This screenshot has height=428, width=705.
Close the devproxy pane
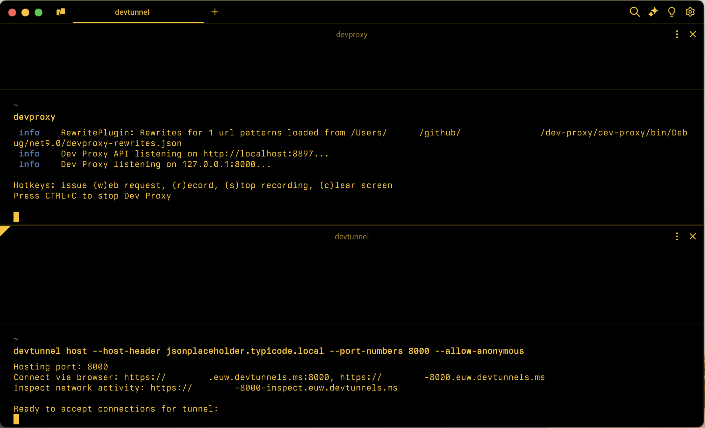pyautogui.click(x=693, y=34)
